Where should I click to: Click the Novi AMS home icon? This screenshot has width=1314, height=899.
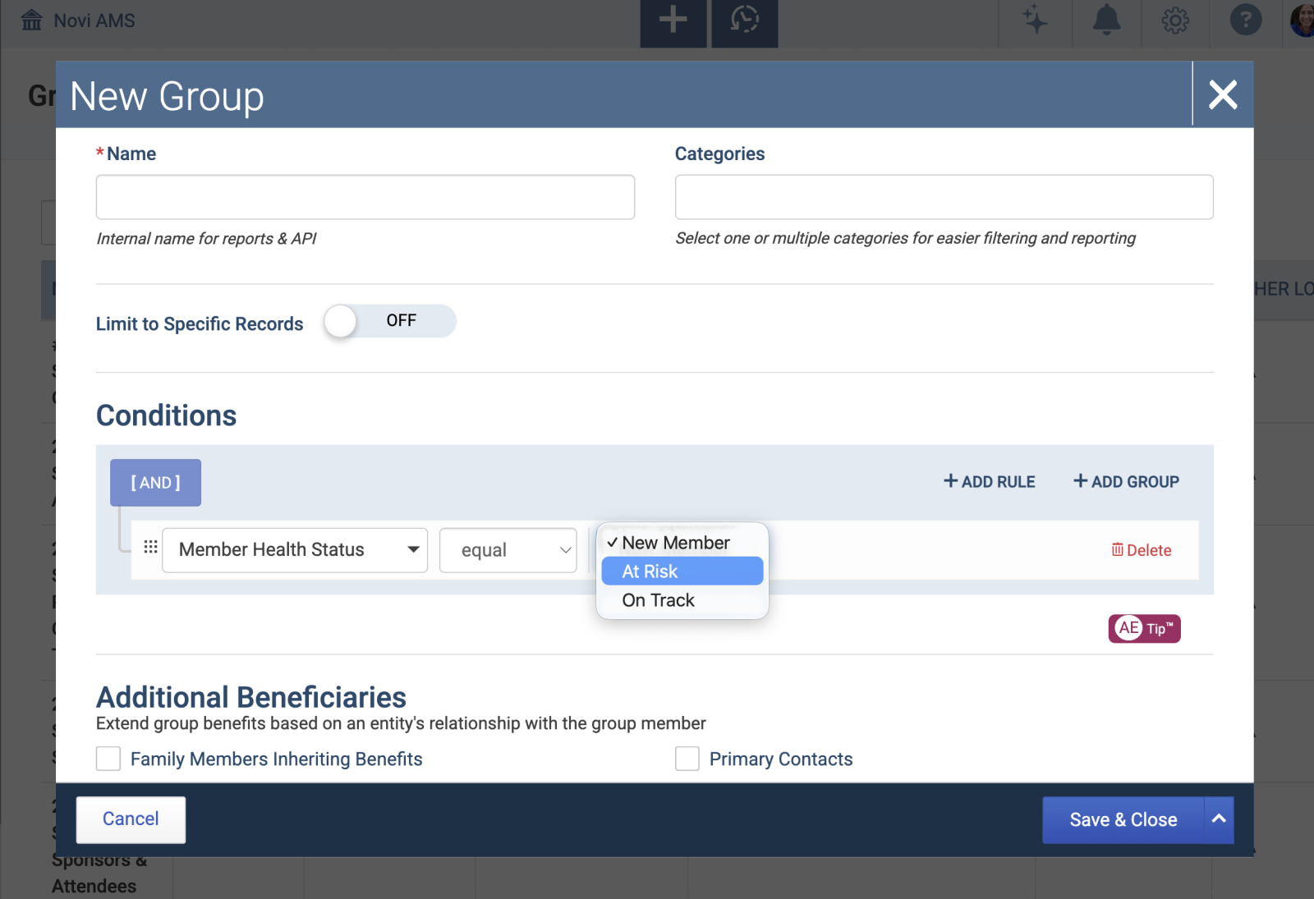coord(31,18)
